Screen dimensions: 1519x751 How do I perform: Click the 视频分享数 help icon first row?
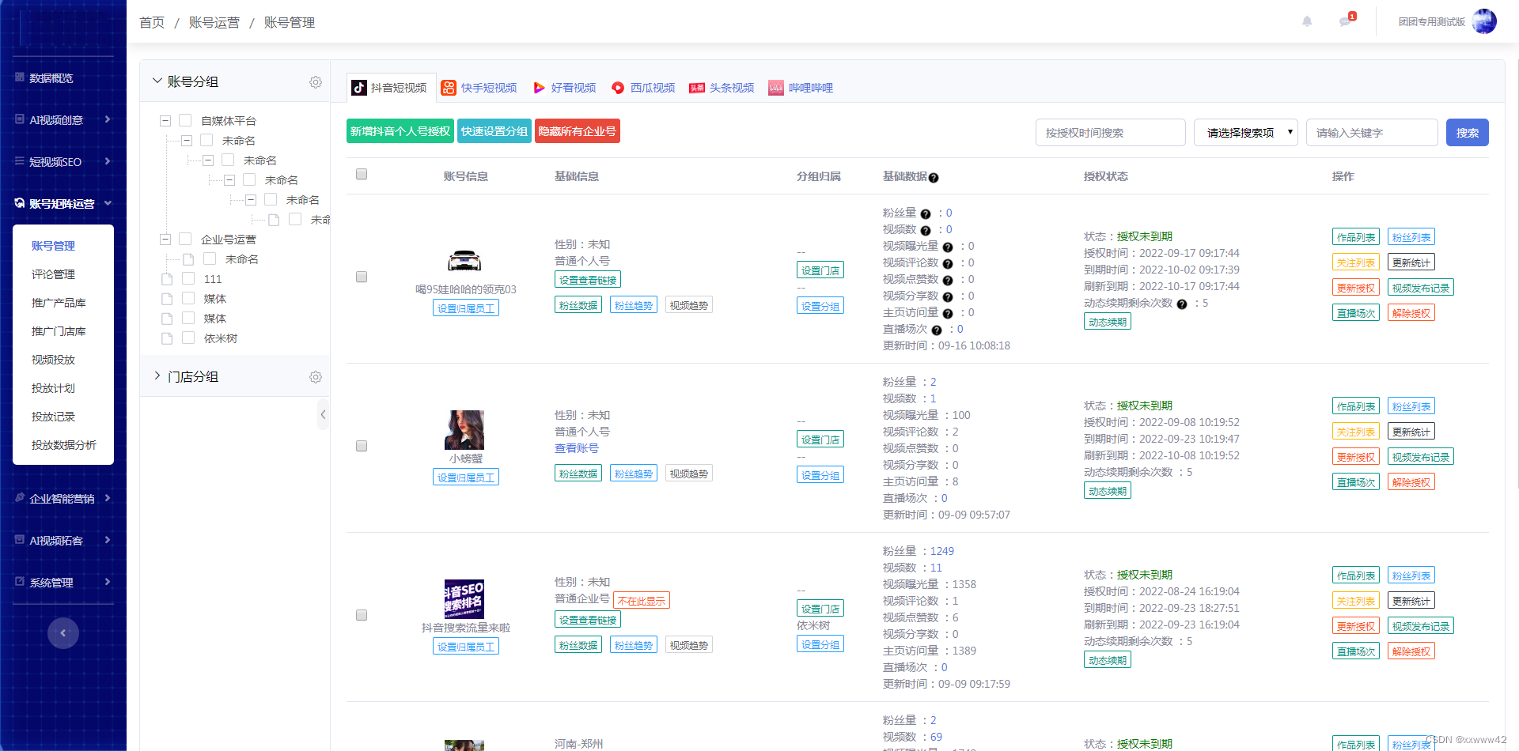tap(948, 296)
